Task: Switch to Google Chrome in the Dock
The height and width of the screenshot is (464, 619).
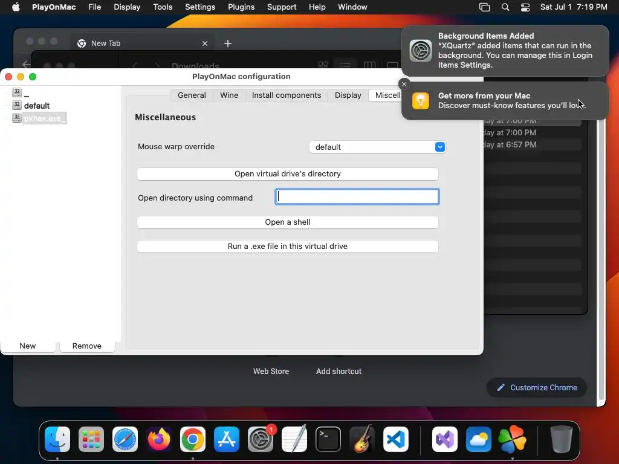Action: 193,439
